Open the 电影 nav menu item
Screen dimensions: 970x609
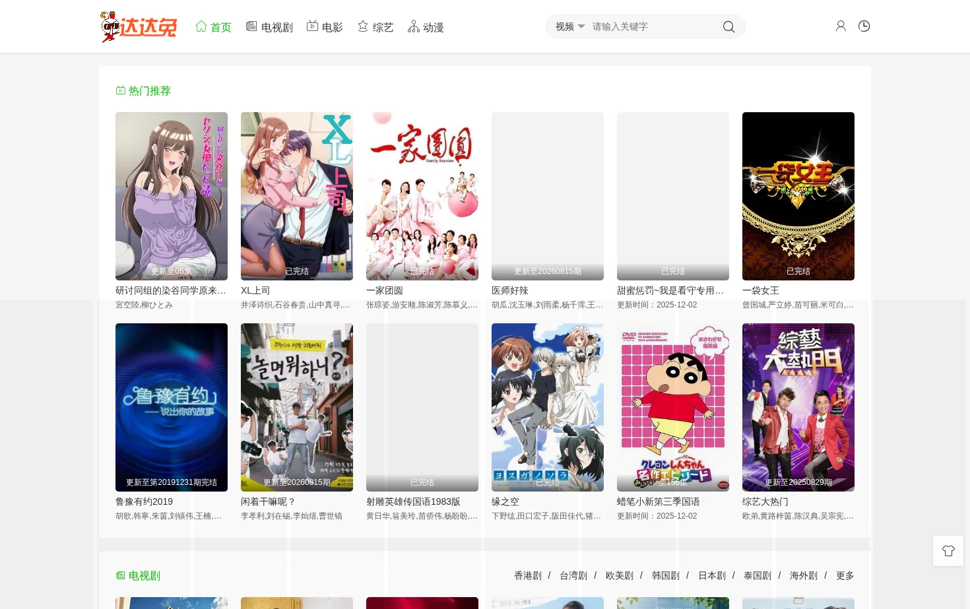pos(325,27)
